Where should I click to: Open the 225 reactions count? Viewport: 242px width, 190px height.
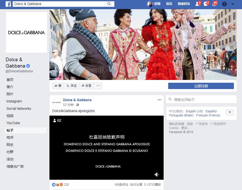coord(66,185)
